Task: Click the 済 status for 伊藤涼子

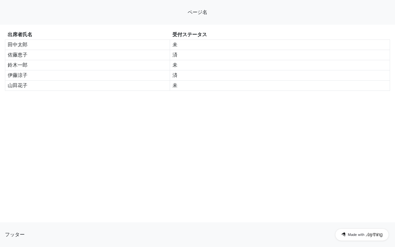Action: click(175, 75)
